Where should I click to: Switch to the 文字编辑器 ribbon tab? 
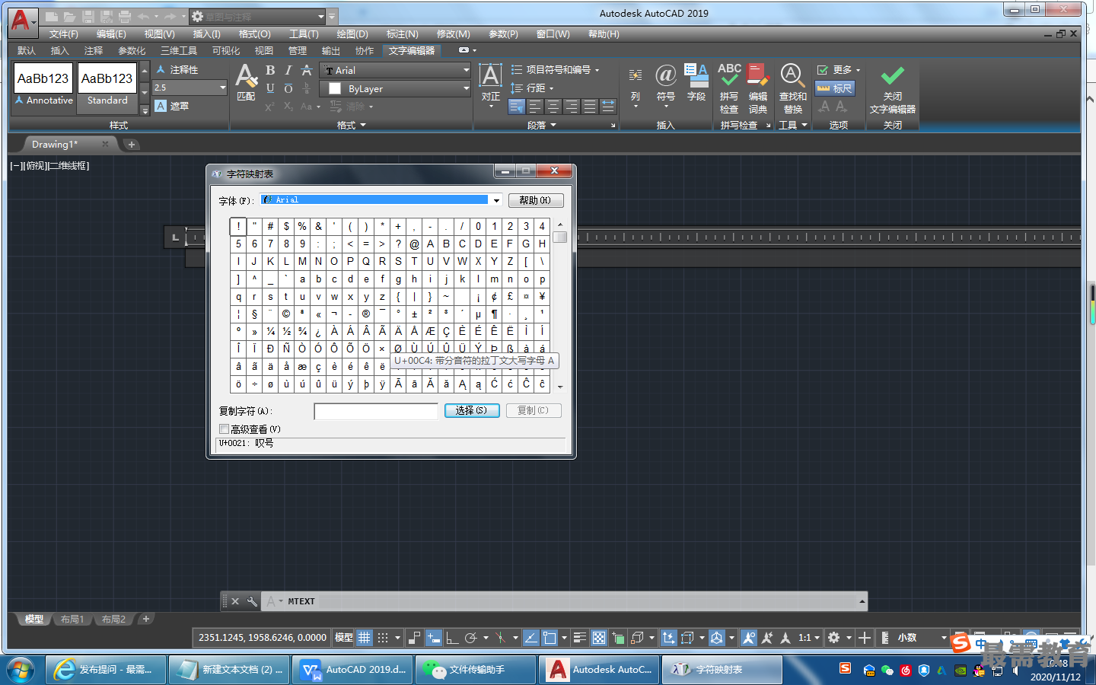(412, 51)
